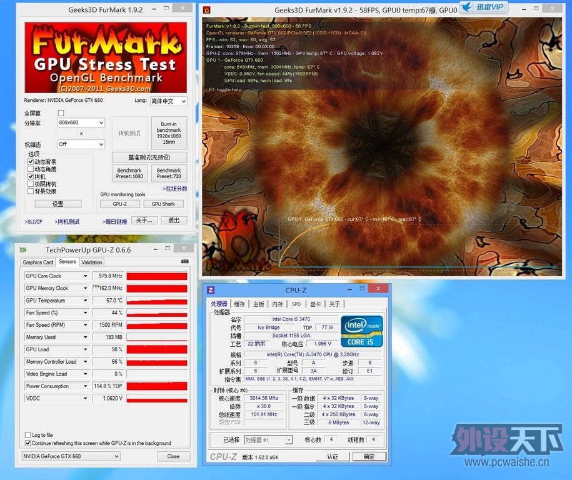Open the GPU Memory Clock sensor dropdown
Image resolution: width=572 pixels, height=480 pixels.
[x=85, y=288]
